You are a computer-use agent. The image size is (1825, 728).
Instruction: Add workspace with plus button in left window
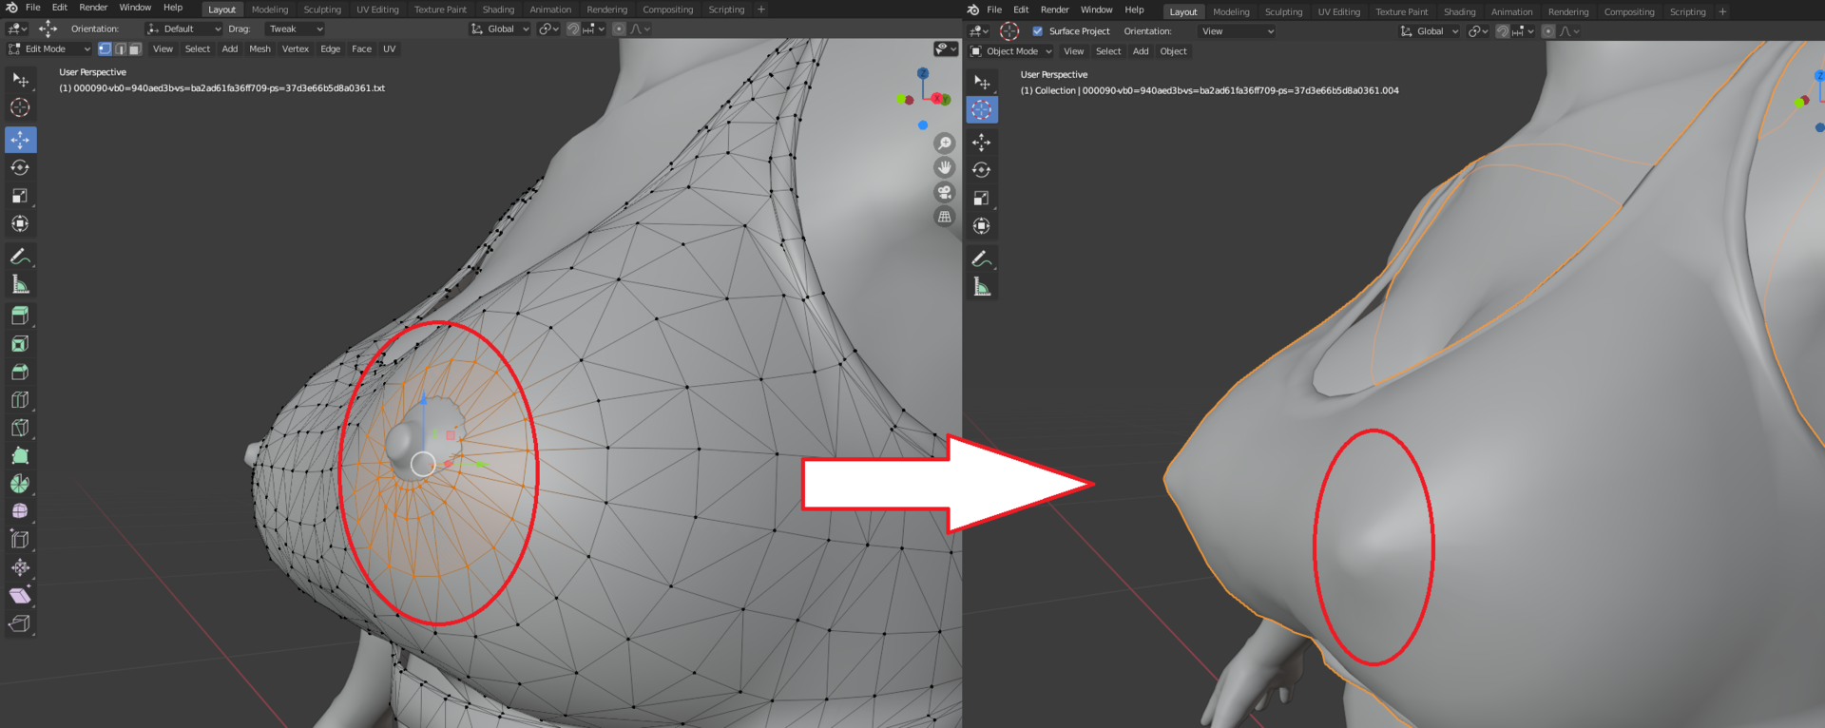point(760,10)
